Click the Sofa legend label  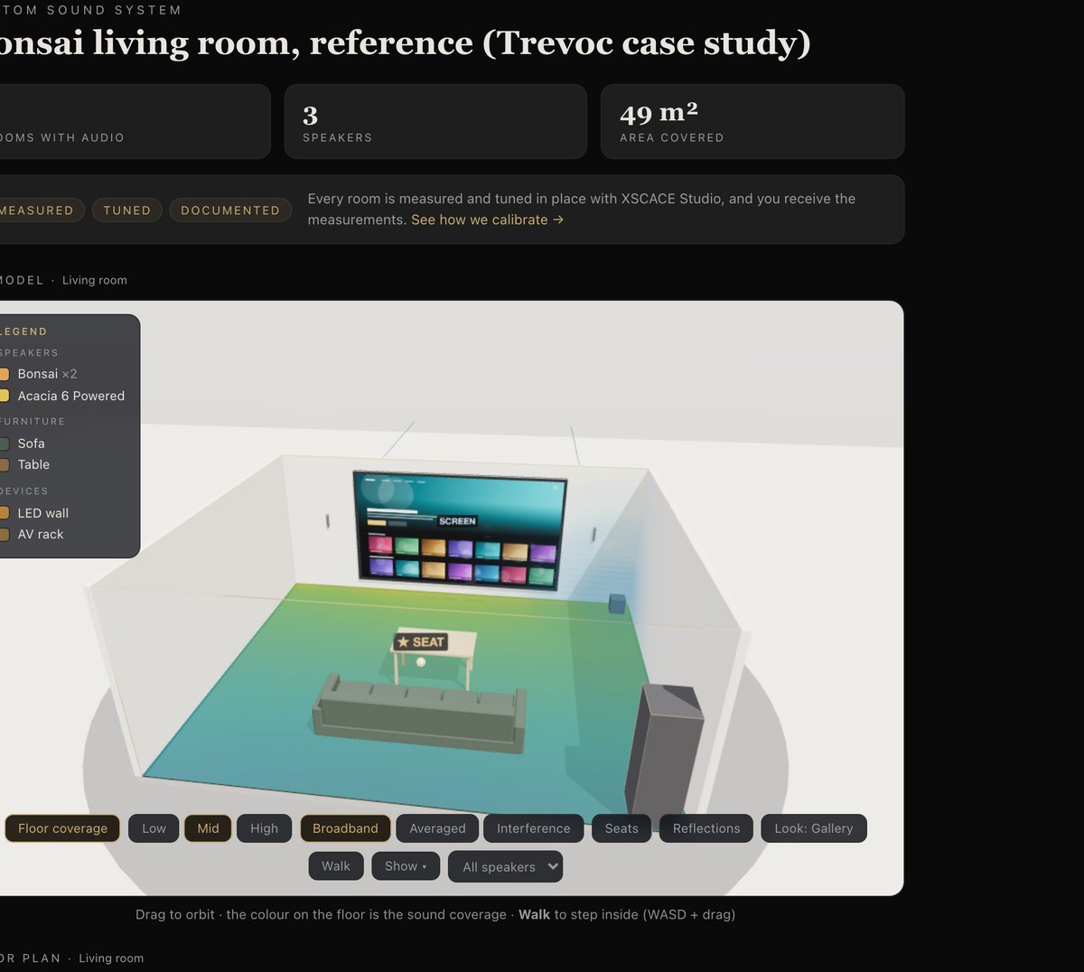tap(31, 444)
